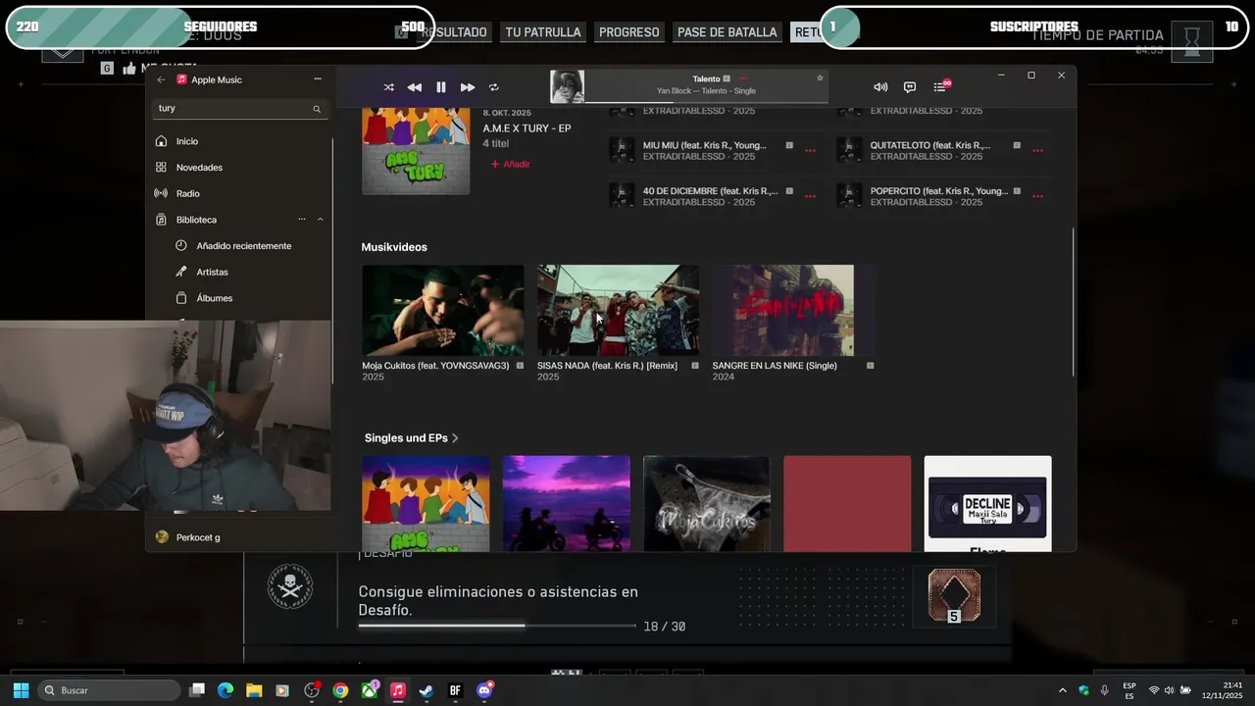
Task: Click the skull challenge emblem in game
Action: pyautogui.click(x=290, y=587)
